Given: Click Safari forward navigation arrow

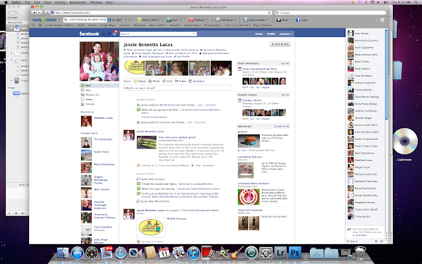Looking at the screenshot, I should [x=40, y=13].
